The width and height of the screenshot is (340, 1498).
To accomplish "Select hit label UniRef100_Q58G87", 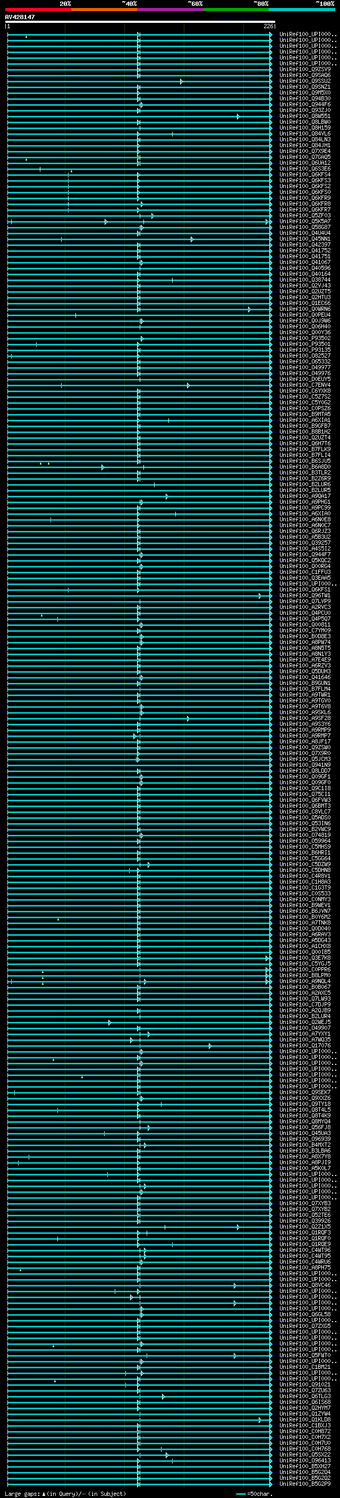I will 305,227.
